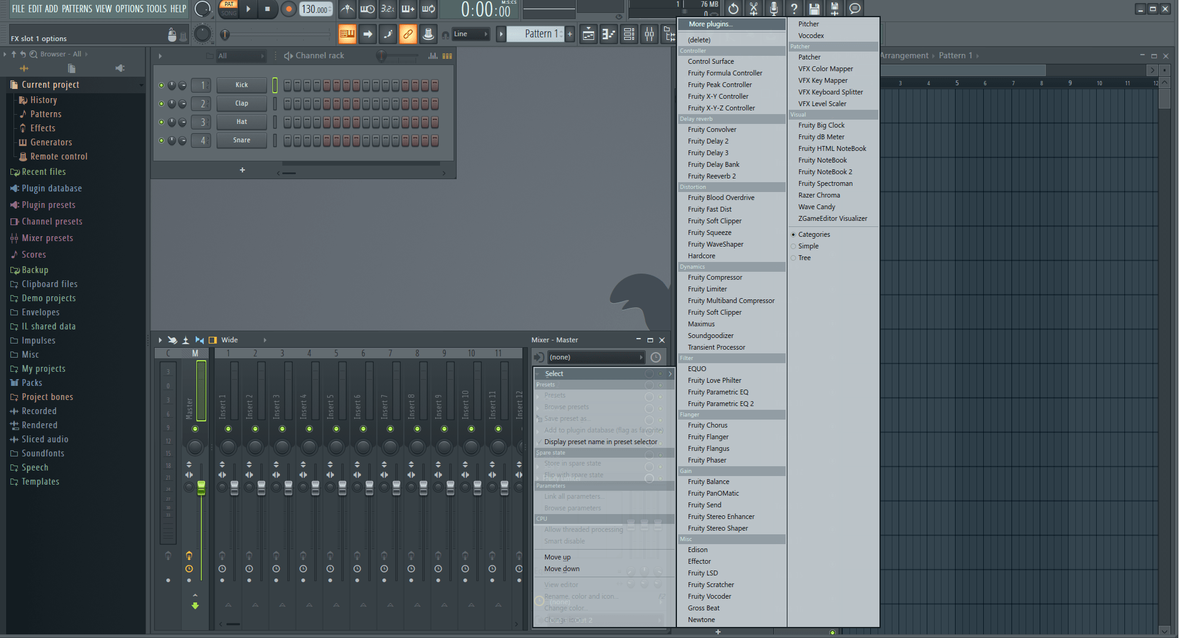This screenshot has height=638, width=1179.
Task: Open the PATTERNS menu
Action: 77,9
